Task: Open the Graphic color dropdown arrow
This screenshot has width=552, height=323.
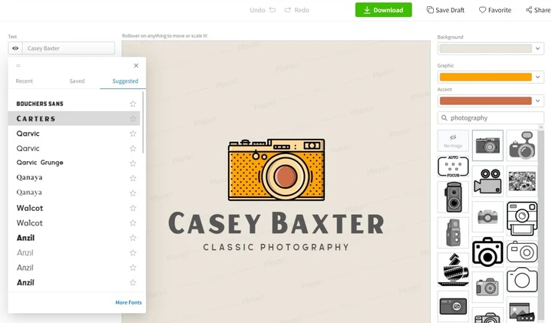Action: coord(537,77)
